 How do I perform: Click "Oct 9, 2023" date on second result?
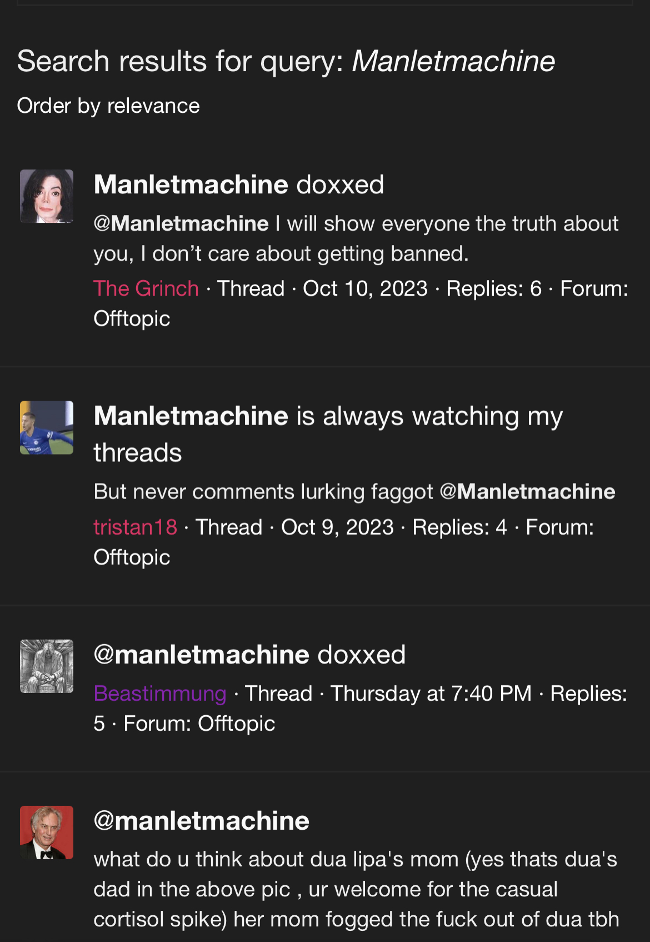click(x=337, y=527)
